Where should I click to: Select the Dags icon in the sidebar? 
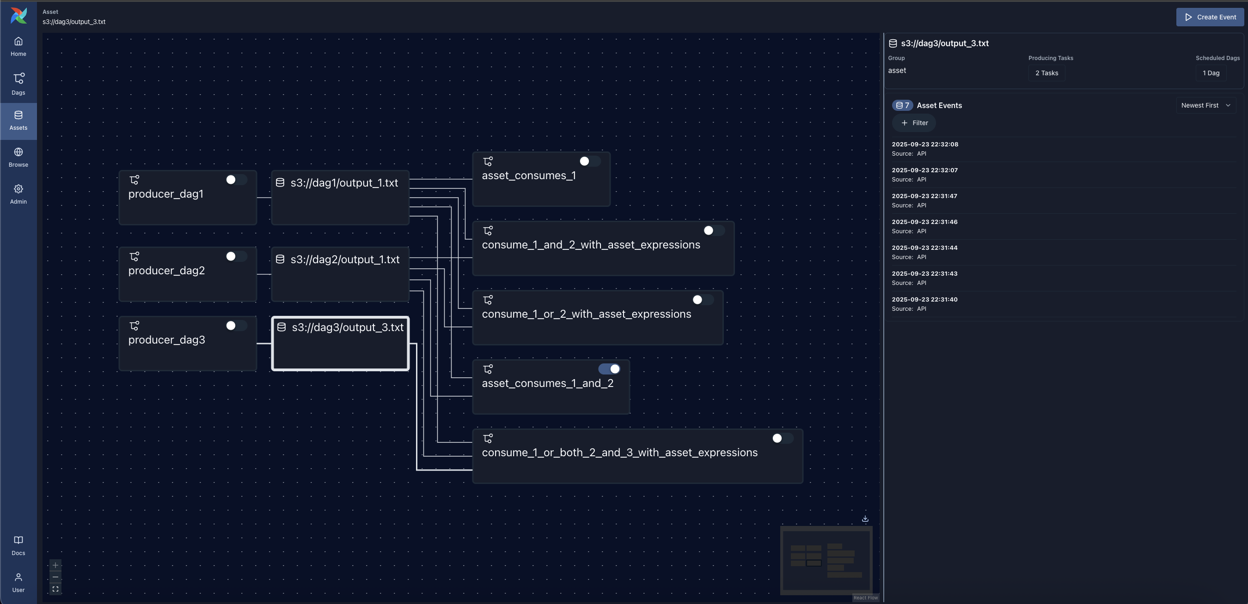tap(18, 83)
